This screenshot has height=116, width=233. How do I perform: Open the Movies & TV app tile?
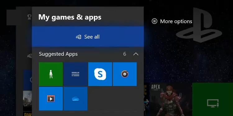point(51,99)
